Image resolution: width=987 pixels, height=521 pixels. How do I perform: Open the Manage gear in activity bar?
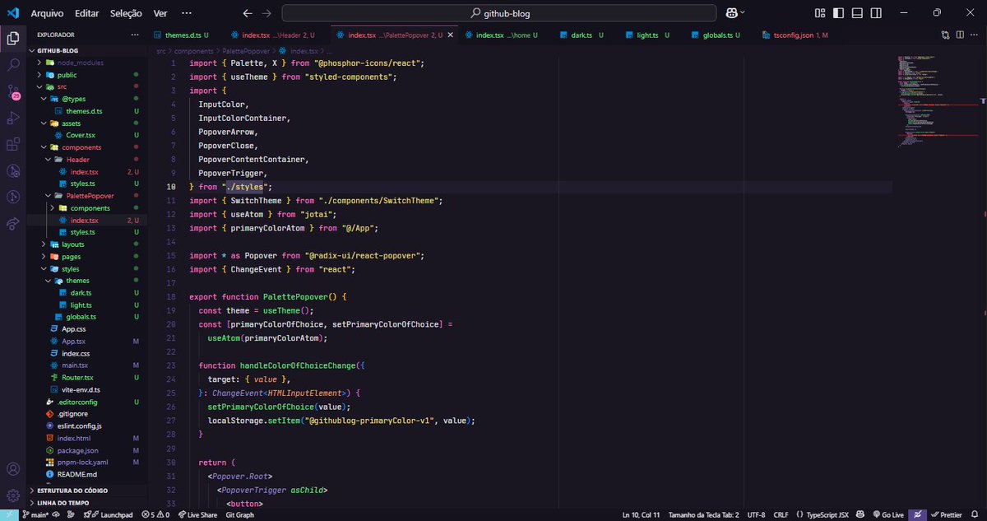[13, 495]
